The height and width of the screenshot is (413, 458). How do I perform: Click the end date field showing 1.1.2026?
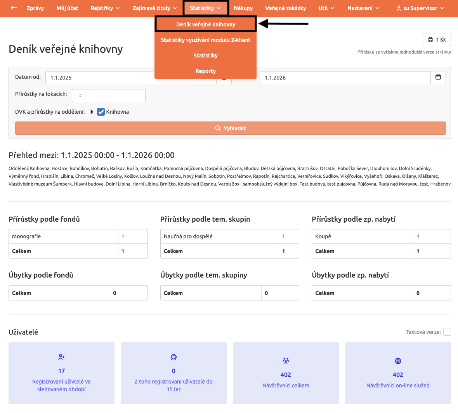coord(345,78)
